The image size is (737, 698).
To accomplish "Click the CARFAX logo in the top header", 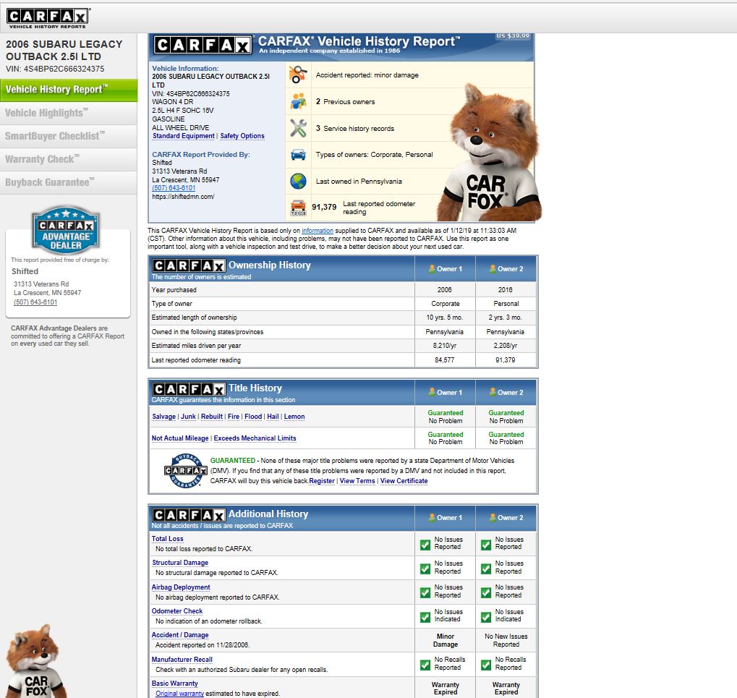I will coord(48,18).
